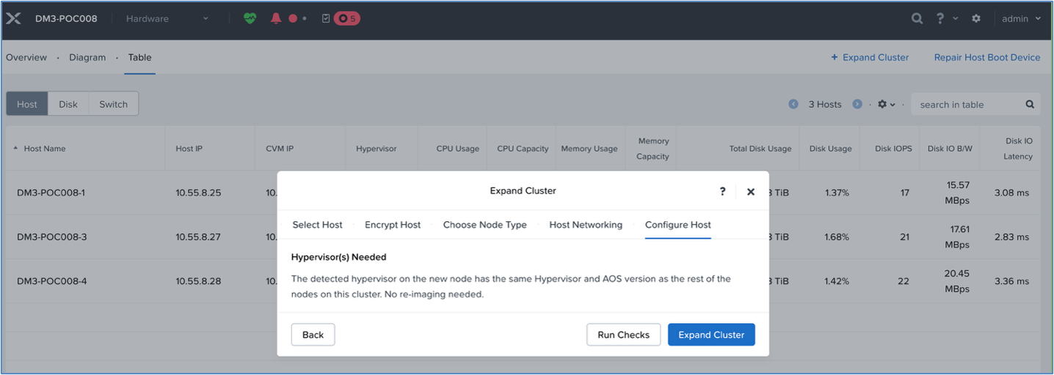Go to the Host Networking step tab

(586, 225)
